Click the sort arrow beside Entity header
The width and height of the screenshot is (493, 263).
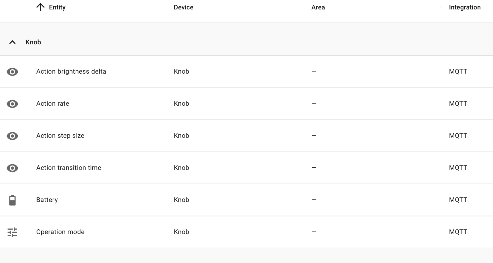tap(40, 7)
